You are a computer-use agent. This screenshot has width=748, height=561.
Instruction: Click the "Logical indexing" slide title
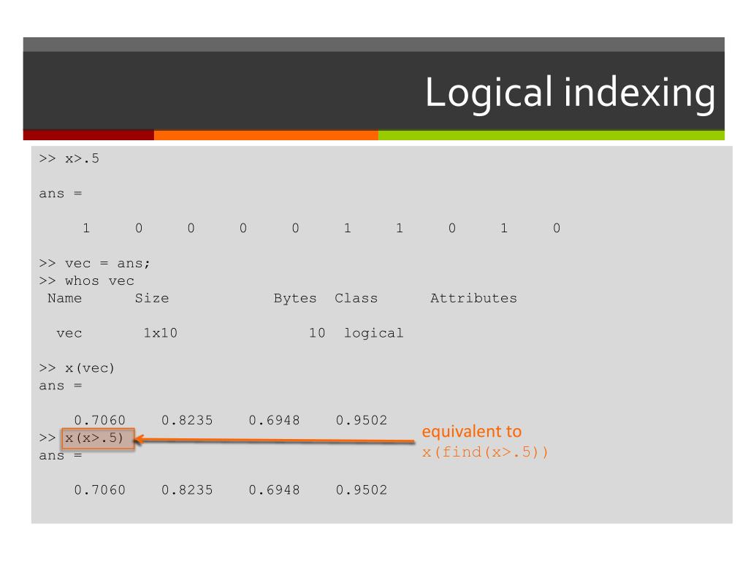point(570,93)
